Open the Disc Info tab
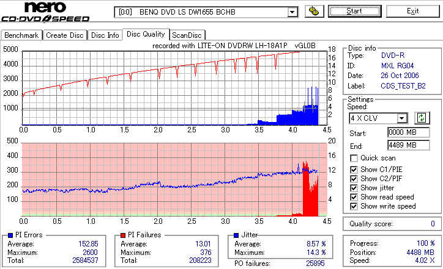Screen dimensions: 443x269 click(105, 35)
